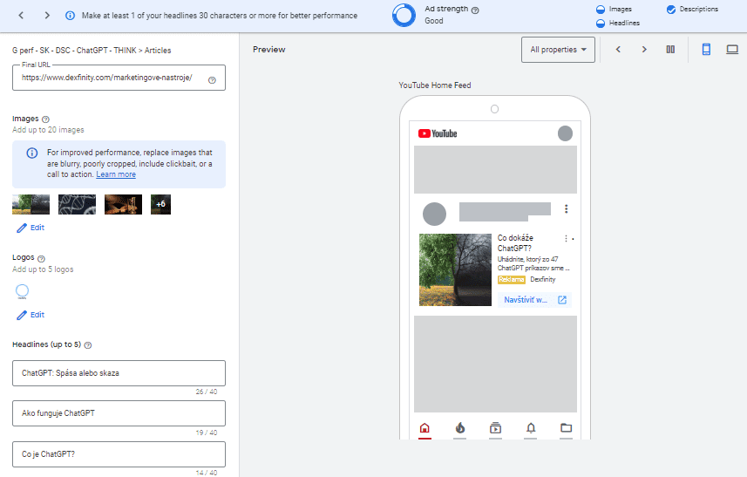
Task: Click the ad image in preview
Action: [x=455, y=269]
